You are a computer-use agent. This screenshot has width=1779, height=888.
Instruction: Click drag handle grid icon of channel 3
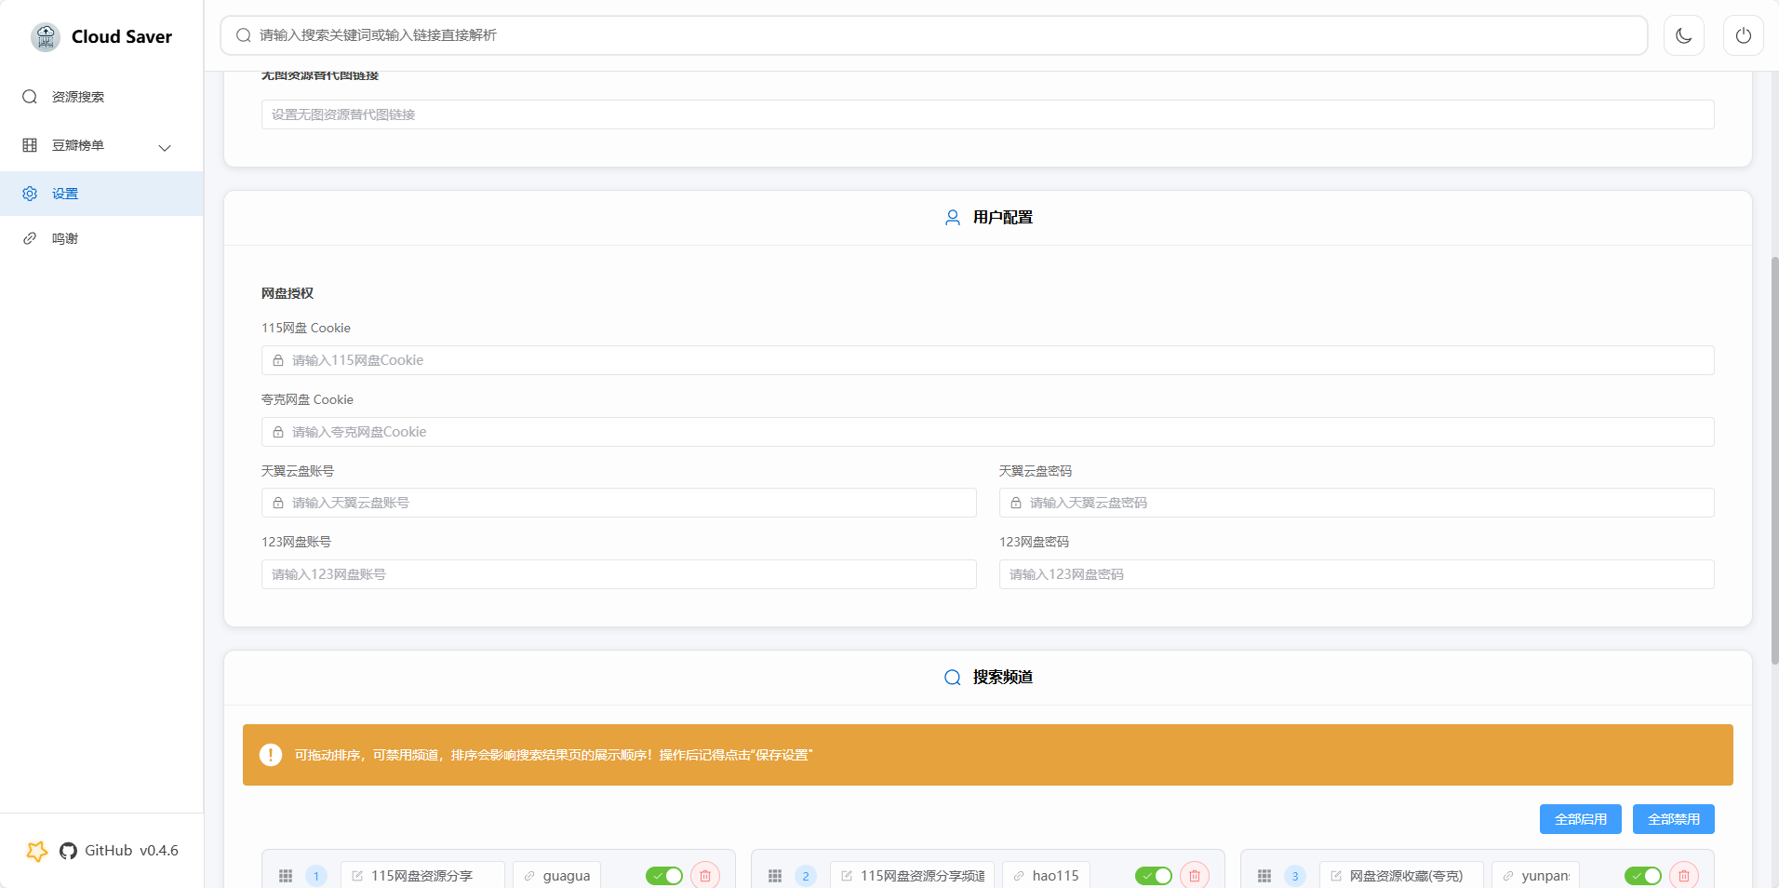click(1264, 876)
